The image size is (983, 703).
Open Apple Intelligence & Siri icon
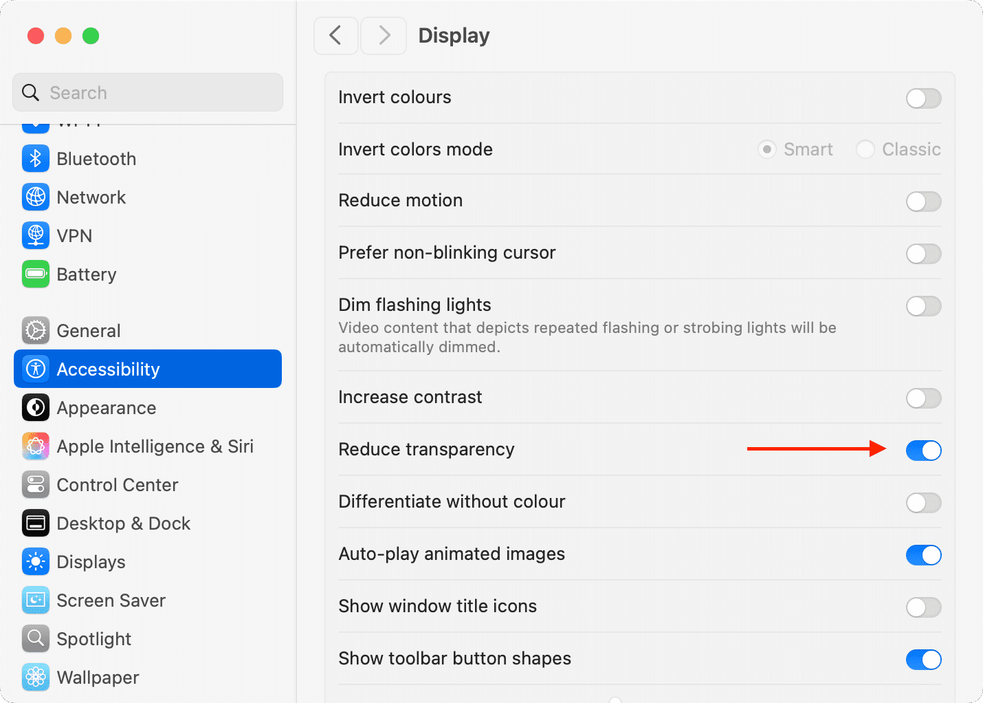pyautogui.click(x=36, y=446)
